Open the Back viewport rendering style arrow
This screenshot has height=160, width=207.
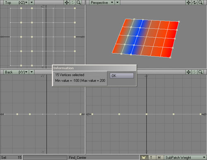click(x=31, y=72)
